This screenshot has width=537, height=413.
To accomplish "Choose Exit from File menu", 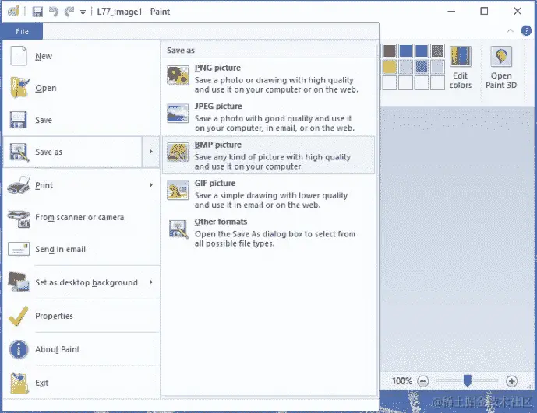I will point(81,383).
